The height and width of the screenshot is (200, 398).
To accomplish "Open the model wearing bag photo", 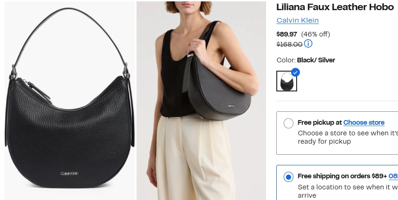I will tap(201, 101).
